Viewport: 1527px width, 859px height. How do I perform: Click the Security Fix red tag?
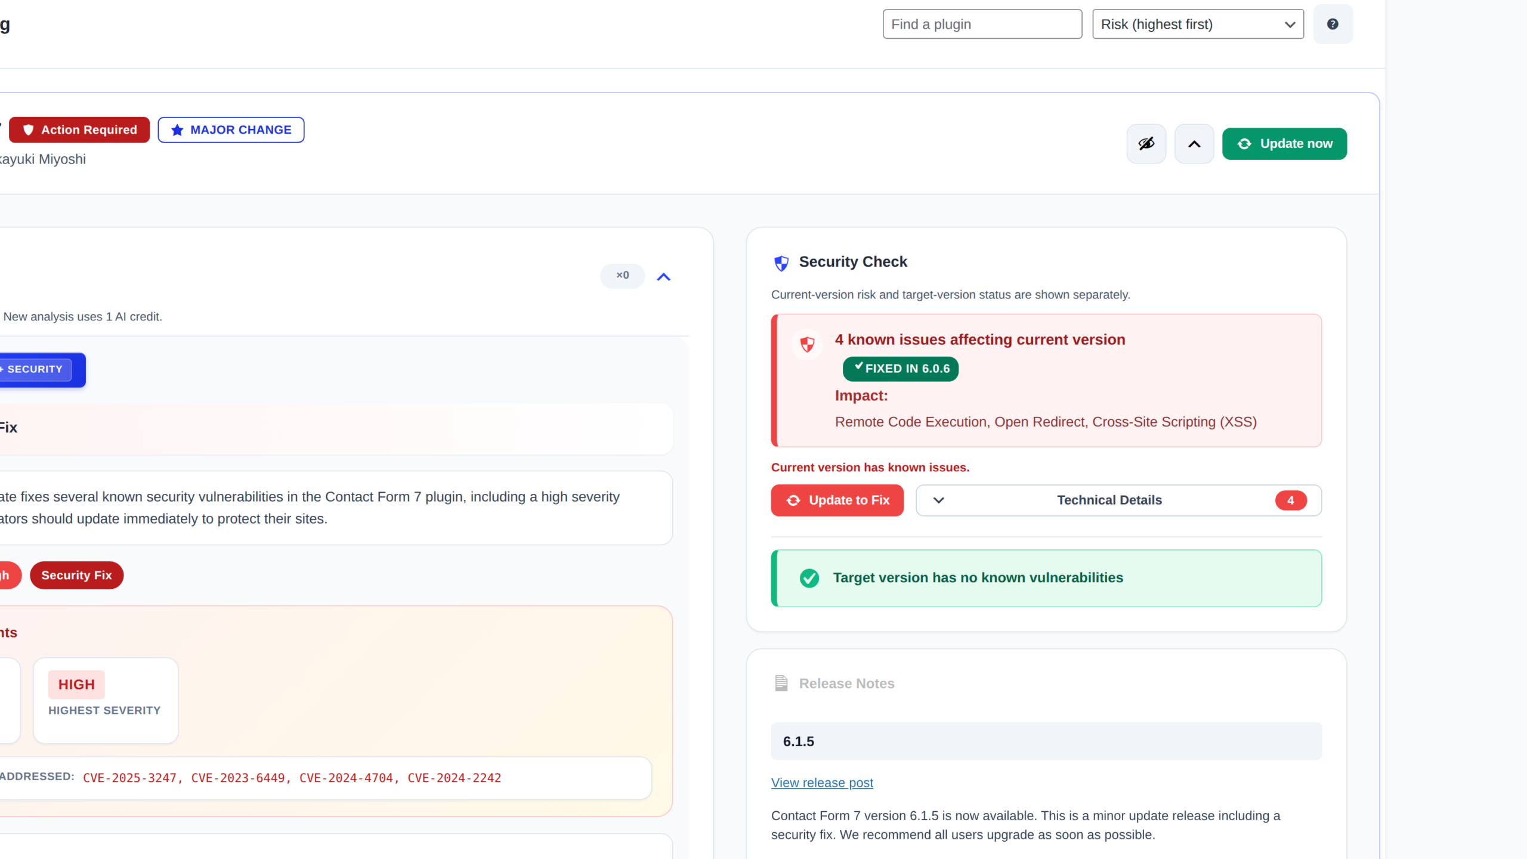point(76,575)
